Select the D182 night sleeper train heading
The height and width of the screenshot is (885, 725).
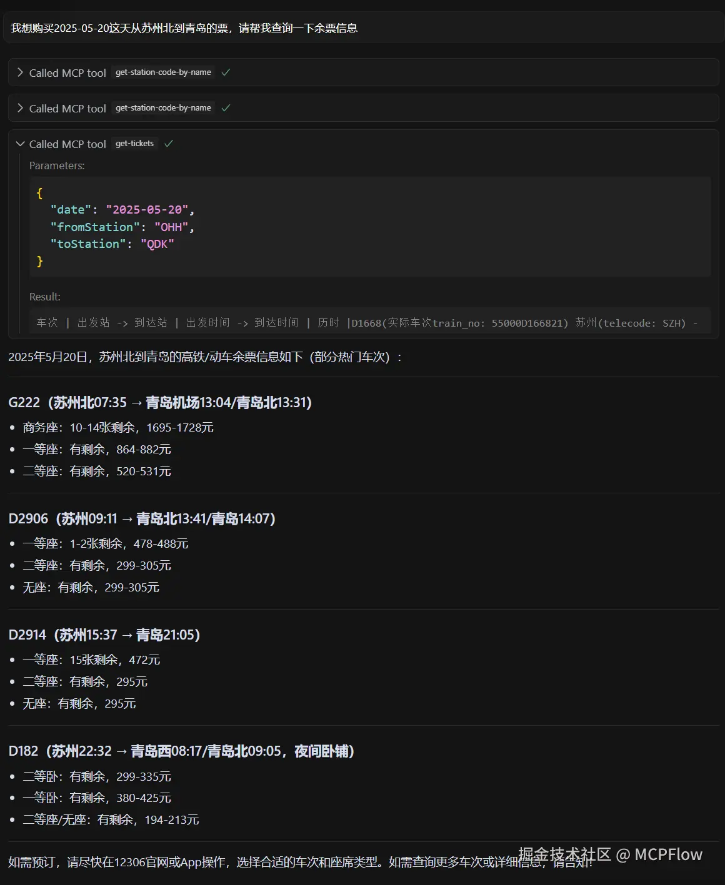[x=181, y=751]
